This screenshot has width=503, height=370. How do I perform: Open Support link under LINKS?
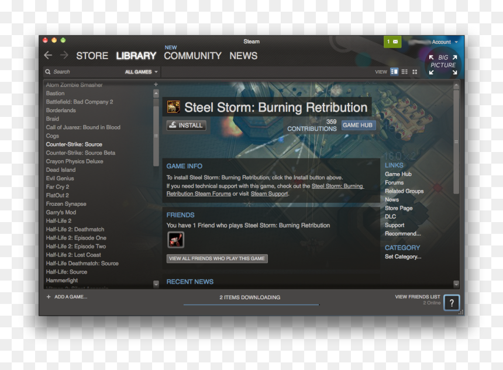(395, 225)
